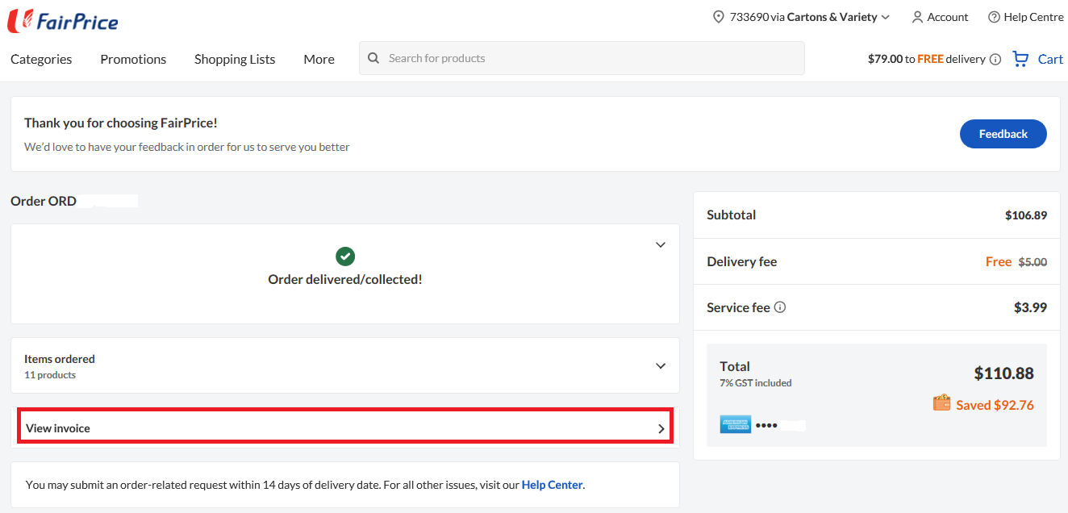
Task: Click the struck-through $5.00 delivery fee
Action: pyautogui.click(x=1033, y=262)
